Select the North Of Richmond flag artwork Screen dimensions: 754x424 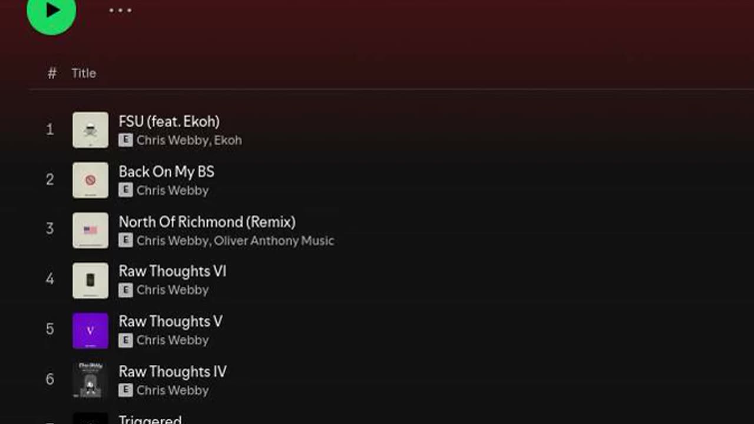click(90, 230)
